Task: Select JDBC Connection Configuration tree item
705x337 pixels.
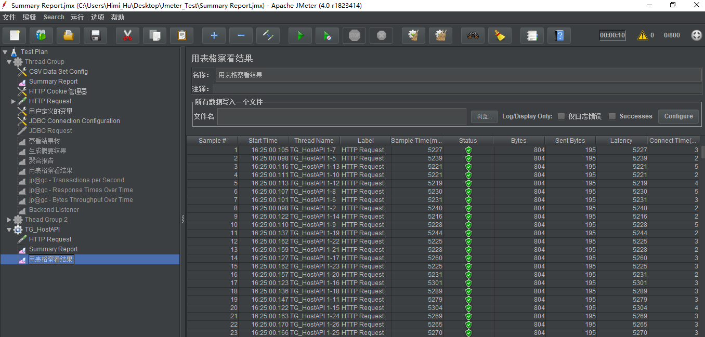Action: (74, 121)
